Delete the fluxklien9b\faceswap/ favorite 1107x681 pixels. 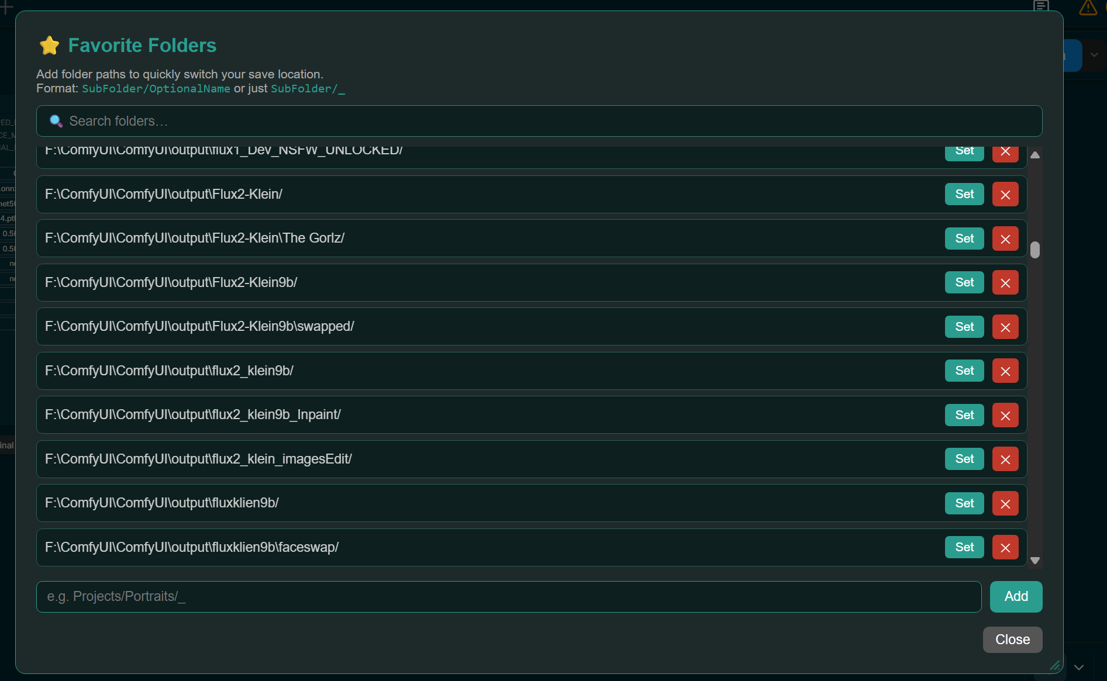[1005, 547]
